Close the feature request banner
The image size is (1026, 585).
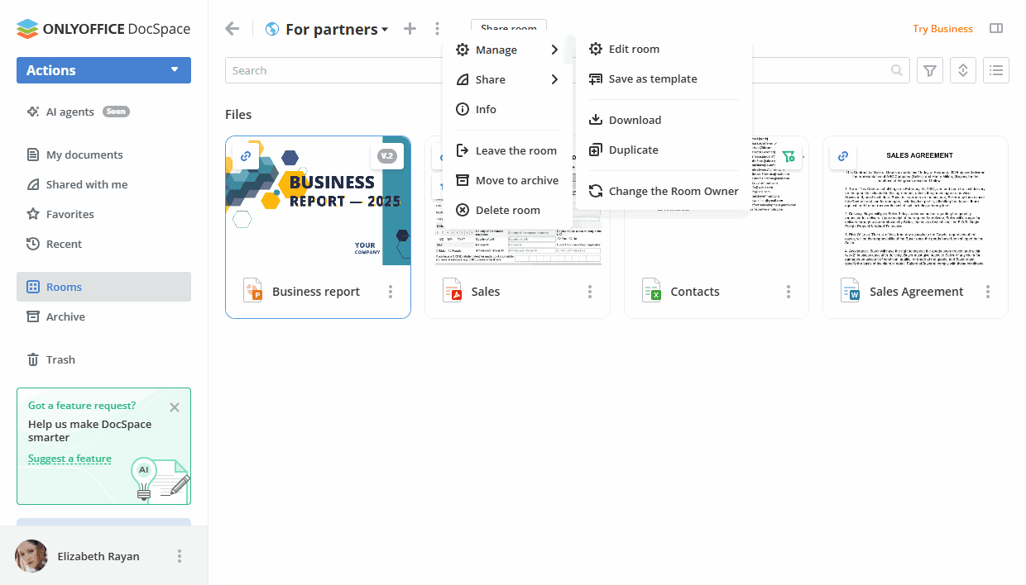click(x=174, y=407)
